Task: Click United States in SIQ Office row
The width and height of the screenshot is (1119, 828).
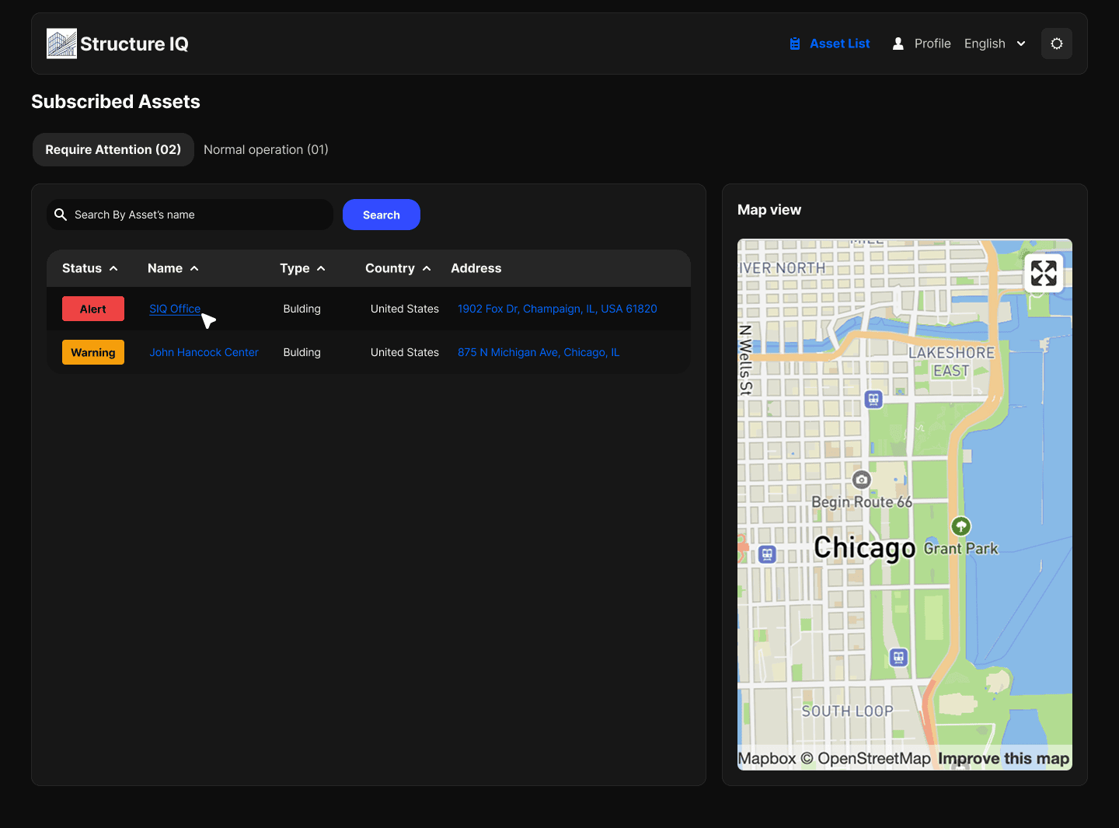Action: tap(405, 309)
